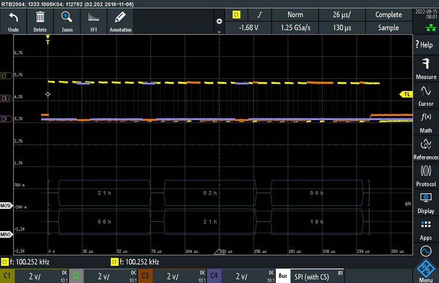Open the Cursor menu
The image size is (439, 283).
coord(425,96)
